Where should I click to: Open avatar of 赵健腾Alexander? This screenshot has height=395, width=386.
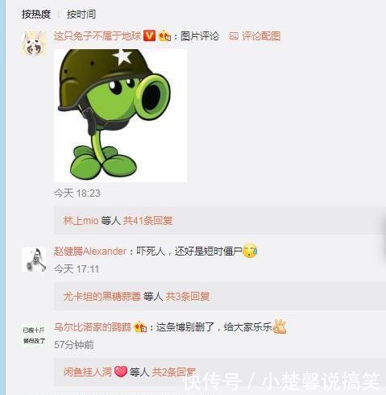[34, 260]
